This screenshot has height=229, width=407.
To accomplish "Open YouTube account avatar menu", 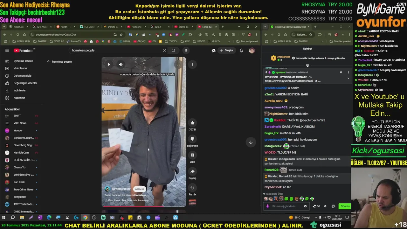I will pyautogui.click(x=252, y=50).
